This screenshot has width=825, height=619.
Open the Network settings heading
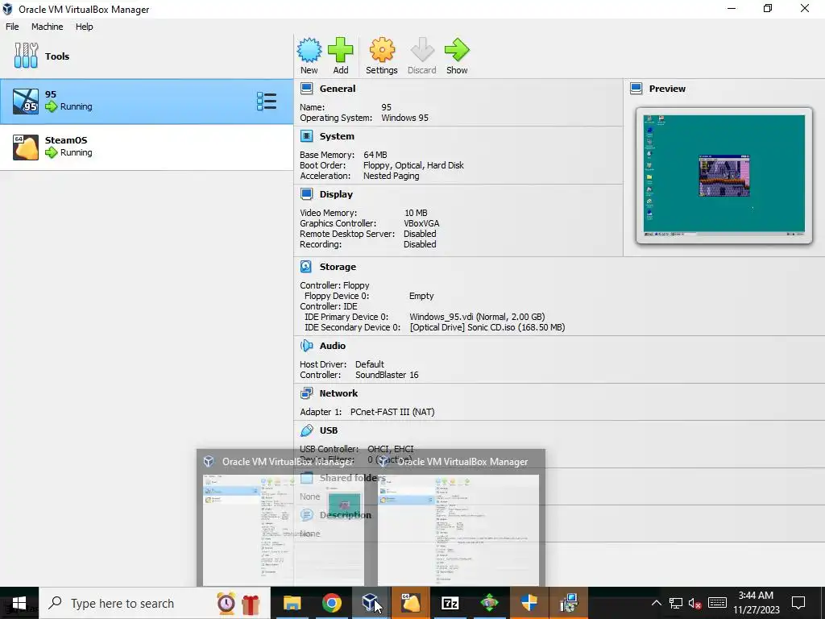click(338, 393)
